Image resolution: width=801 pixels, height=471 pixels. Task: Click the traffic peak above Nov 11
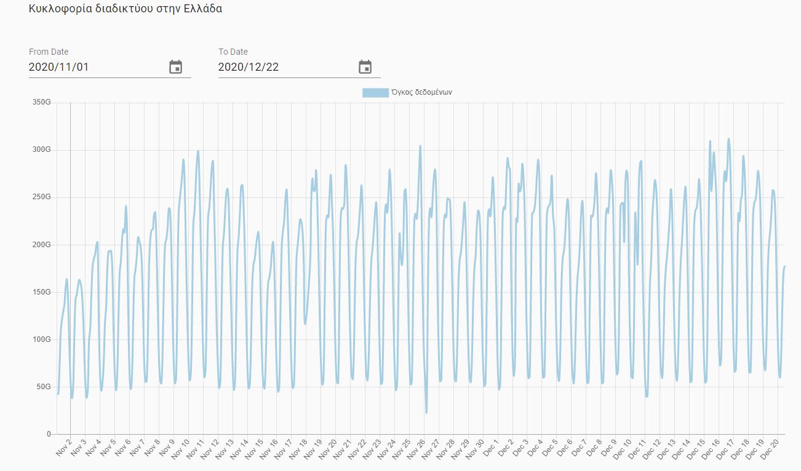pos(198,151)
